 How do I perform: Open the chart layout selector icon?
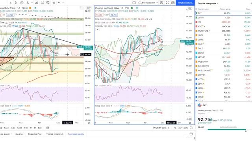134,3
